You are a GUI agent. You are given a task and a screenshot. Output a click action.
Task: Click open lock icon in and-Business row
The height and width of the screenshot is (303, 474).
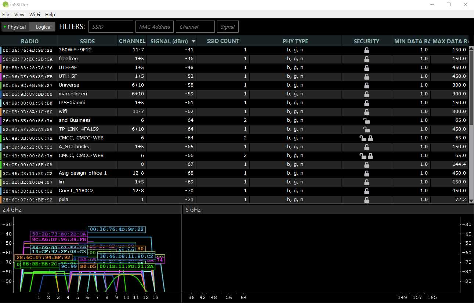pyautogui.click(x=366, y=120)
